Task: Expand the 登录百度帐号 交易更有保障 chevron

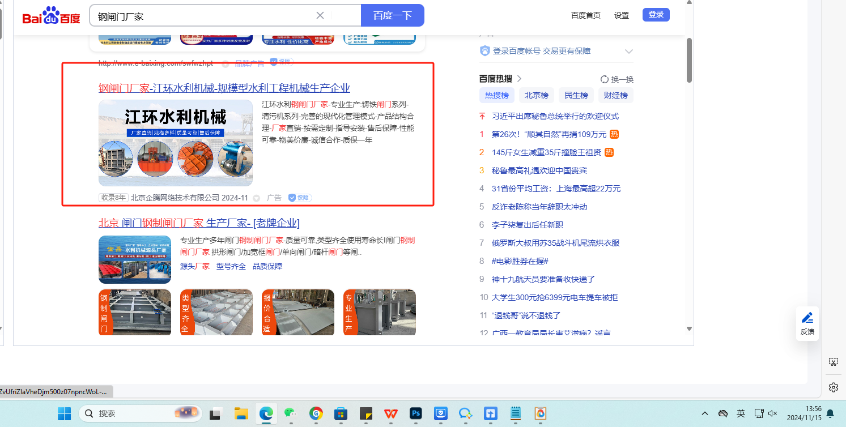Action: click(628, 51)
